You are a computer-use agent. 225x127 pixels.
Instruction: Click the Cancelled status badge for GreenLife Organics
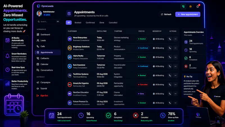(x=143, y=84)
